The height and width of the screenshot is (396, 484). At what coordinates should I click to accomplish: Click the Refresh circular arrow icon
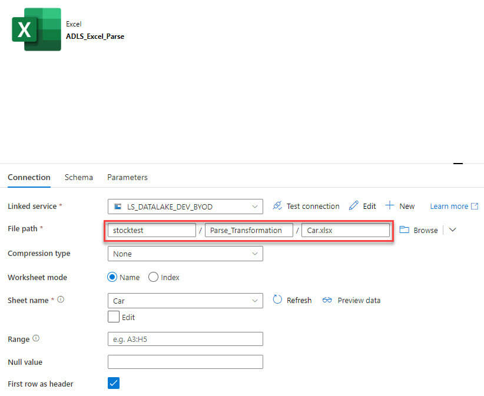277,300
